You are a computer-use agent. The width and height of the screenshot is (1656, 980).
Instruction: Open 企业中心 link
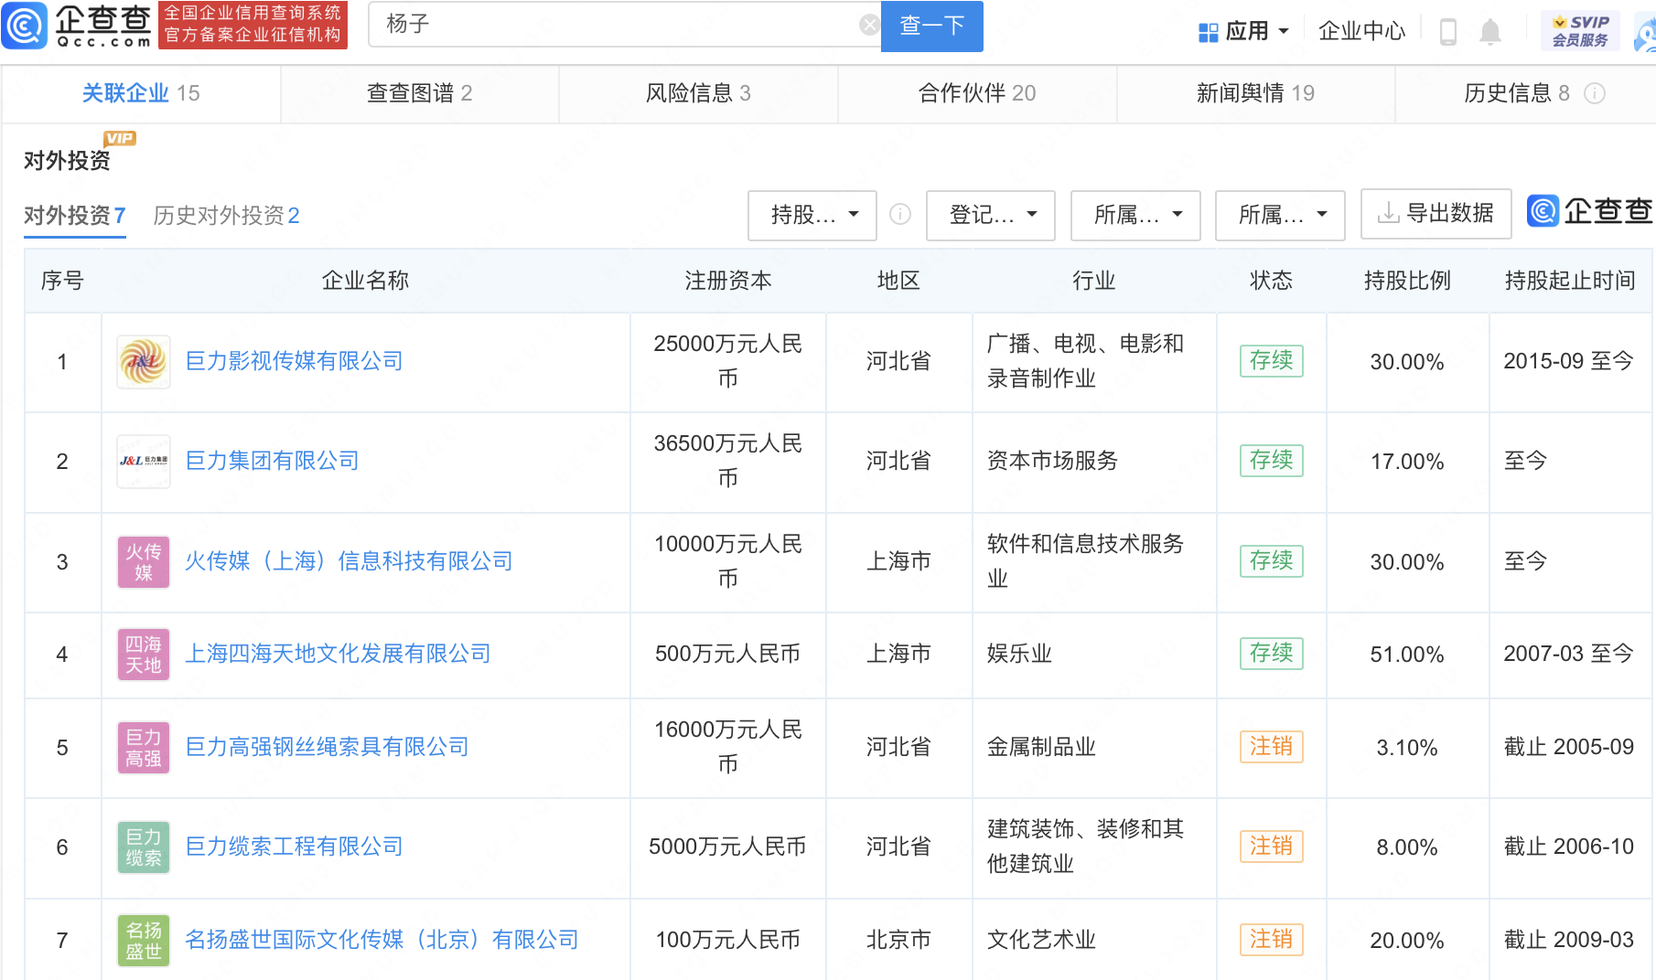click(x=1361, y=31)
